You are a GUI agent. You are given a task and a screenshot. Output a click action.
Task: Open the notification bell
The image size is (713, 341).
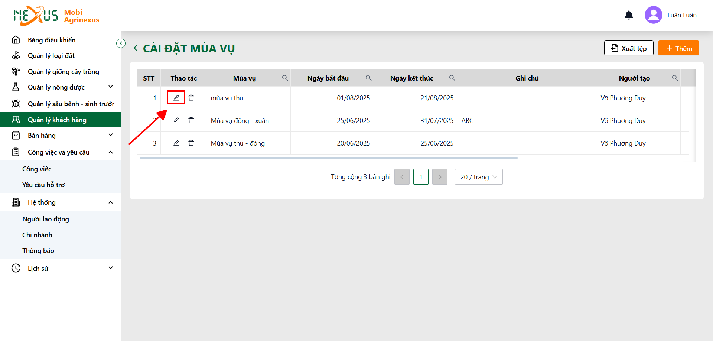(x=629, y=15)
